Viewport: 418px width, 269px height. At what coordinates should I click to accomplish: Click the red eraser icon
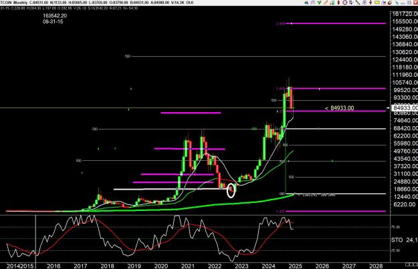tap(390, 3)
